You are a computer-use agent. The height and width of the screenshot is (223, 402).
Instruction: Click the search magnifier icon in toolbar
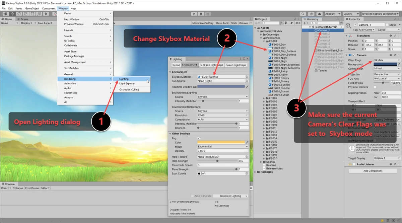pos(303,14)
